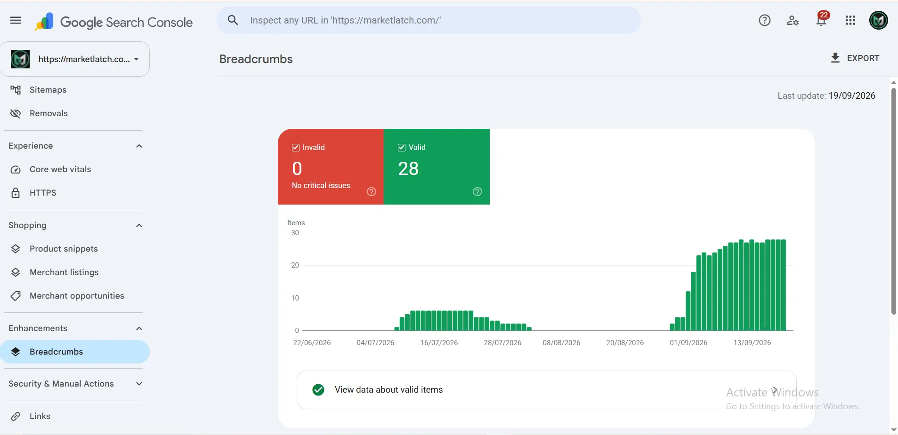Click the Removals crossed-eye icon
The image size is (898, 435).
pos(16,113)
